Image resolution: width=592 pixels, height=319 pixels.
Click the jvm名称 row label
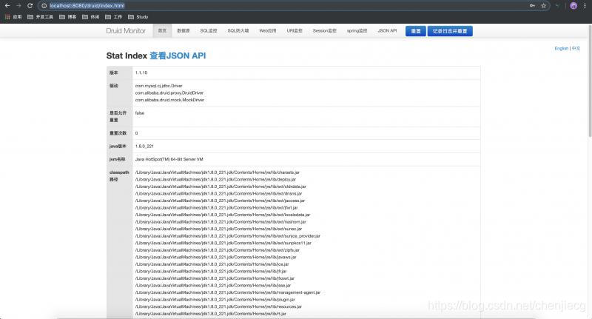(117, 159)
